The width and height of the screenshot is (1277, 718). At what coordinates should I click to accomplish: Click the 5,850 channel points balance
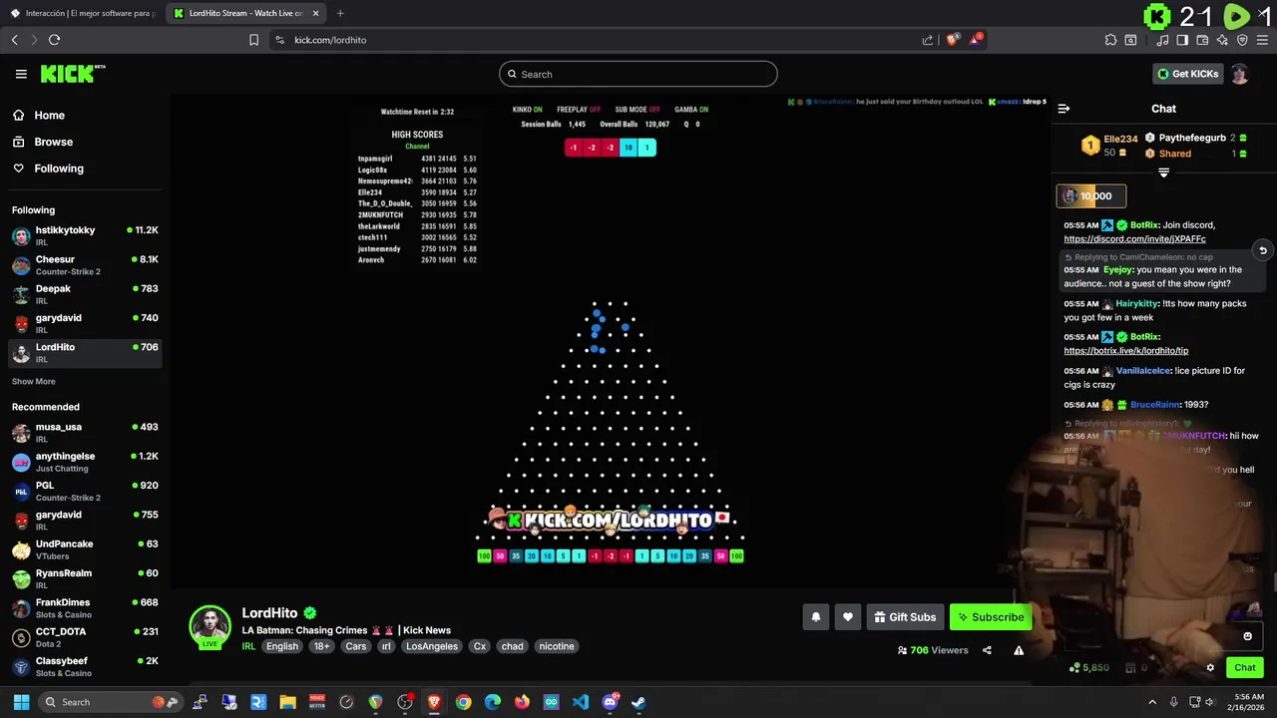pyautogui.click(x=1088, y=668)
